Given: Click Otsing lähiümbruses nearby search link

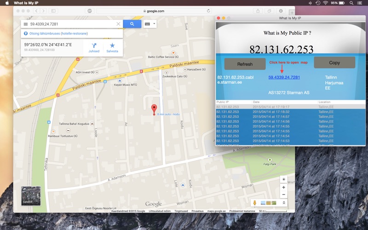Looking at the screenshot, I should click(58, 34).
